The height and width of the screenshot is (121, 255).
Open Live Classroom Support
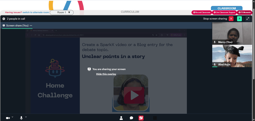[x=224, y=12]
